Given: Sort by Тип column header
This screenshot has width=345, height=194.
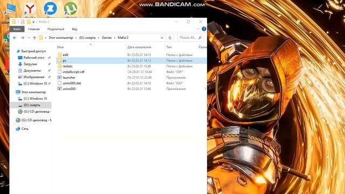Looking at the screenshot, I should click(x=169, y=47).
